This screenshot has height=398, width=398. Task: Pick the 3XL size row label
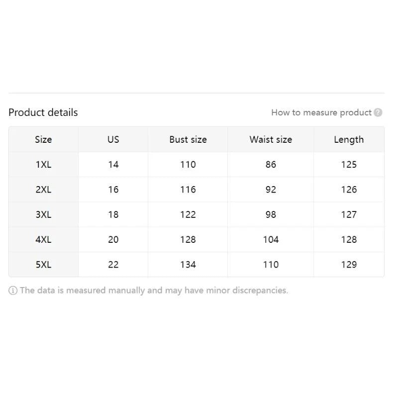[x=43, y=214]
